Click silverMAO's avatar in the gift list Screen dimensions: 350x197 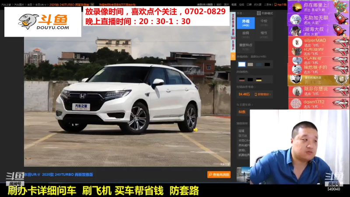[x=297, y=42]
